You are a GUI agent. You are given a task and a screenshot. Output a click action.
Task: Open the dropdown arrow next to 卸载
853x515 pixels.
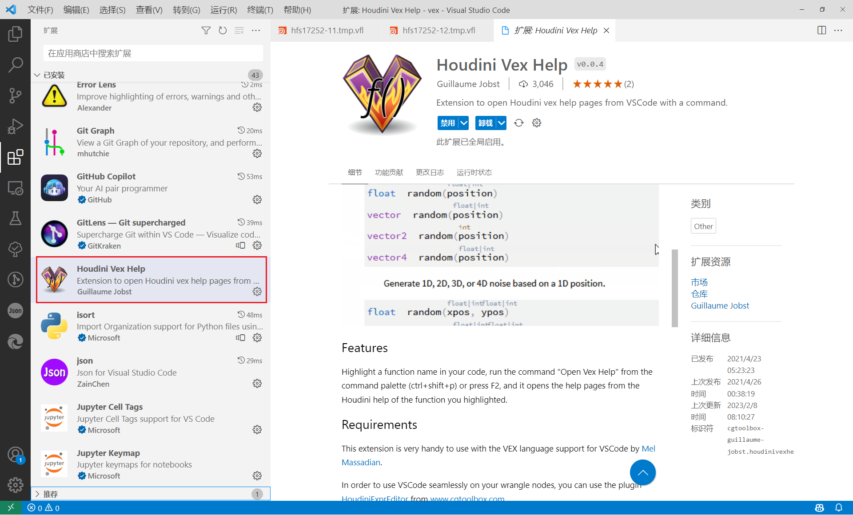pos(502,123)
